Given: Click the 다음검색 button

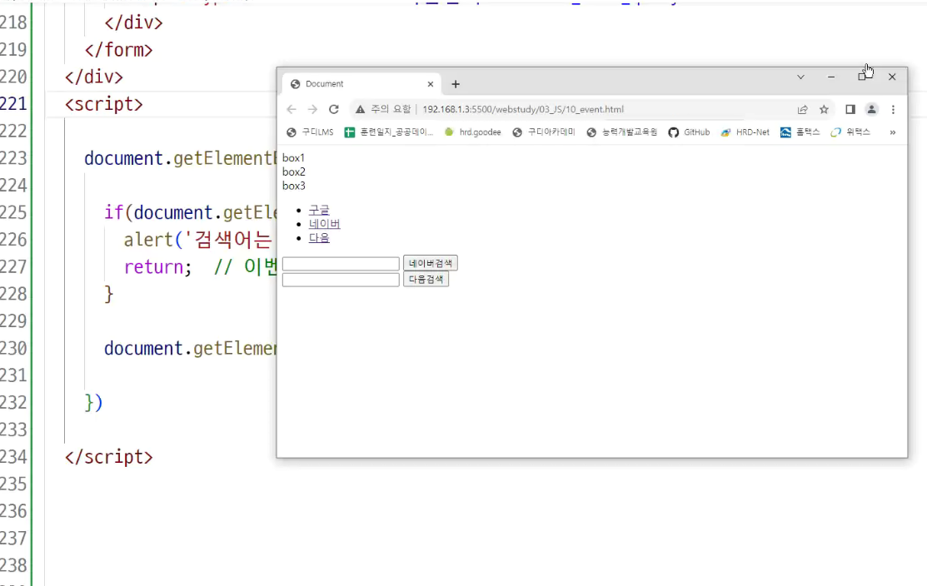Looking at the screenshot, I should tap(426, 280).
